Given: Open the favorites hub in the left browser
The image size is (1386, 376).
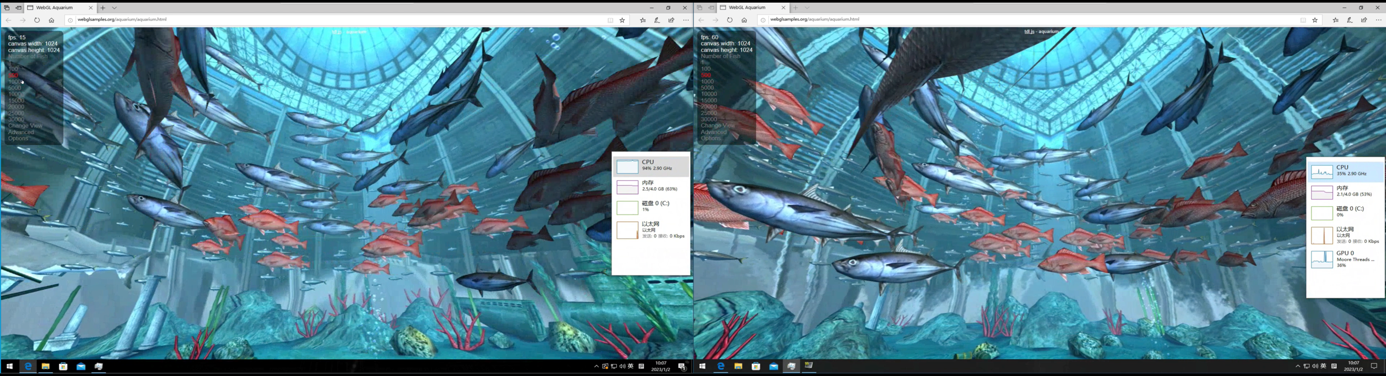Looking at the screenshot, I should coord(643,20).
